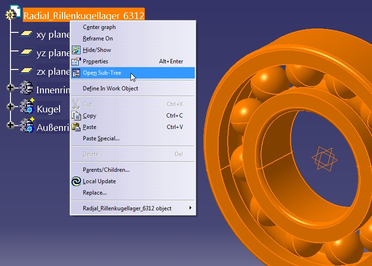Select the xy plane tree label
Viewport: 372px width, 266px height.
[x=53, y=35]
